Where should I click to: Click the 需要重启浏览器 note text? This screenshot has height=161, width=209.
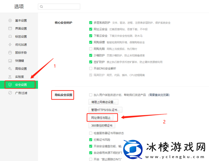point(159,95)
